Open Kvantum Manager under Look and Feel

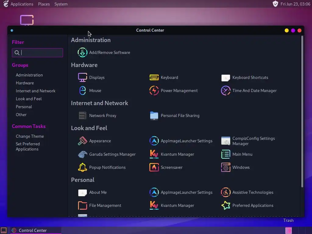coord(154,154)
